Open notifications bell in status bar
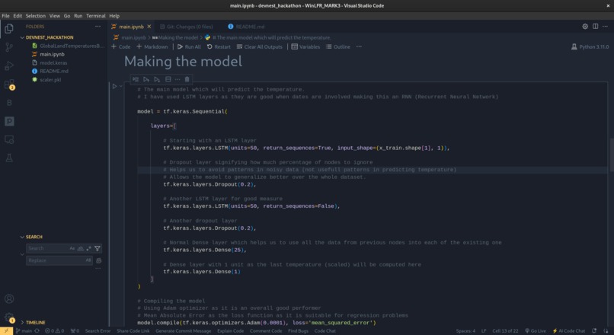 point(594,330)
